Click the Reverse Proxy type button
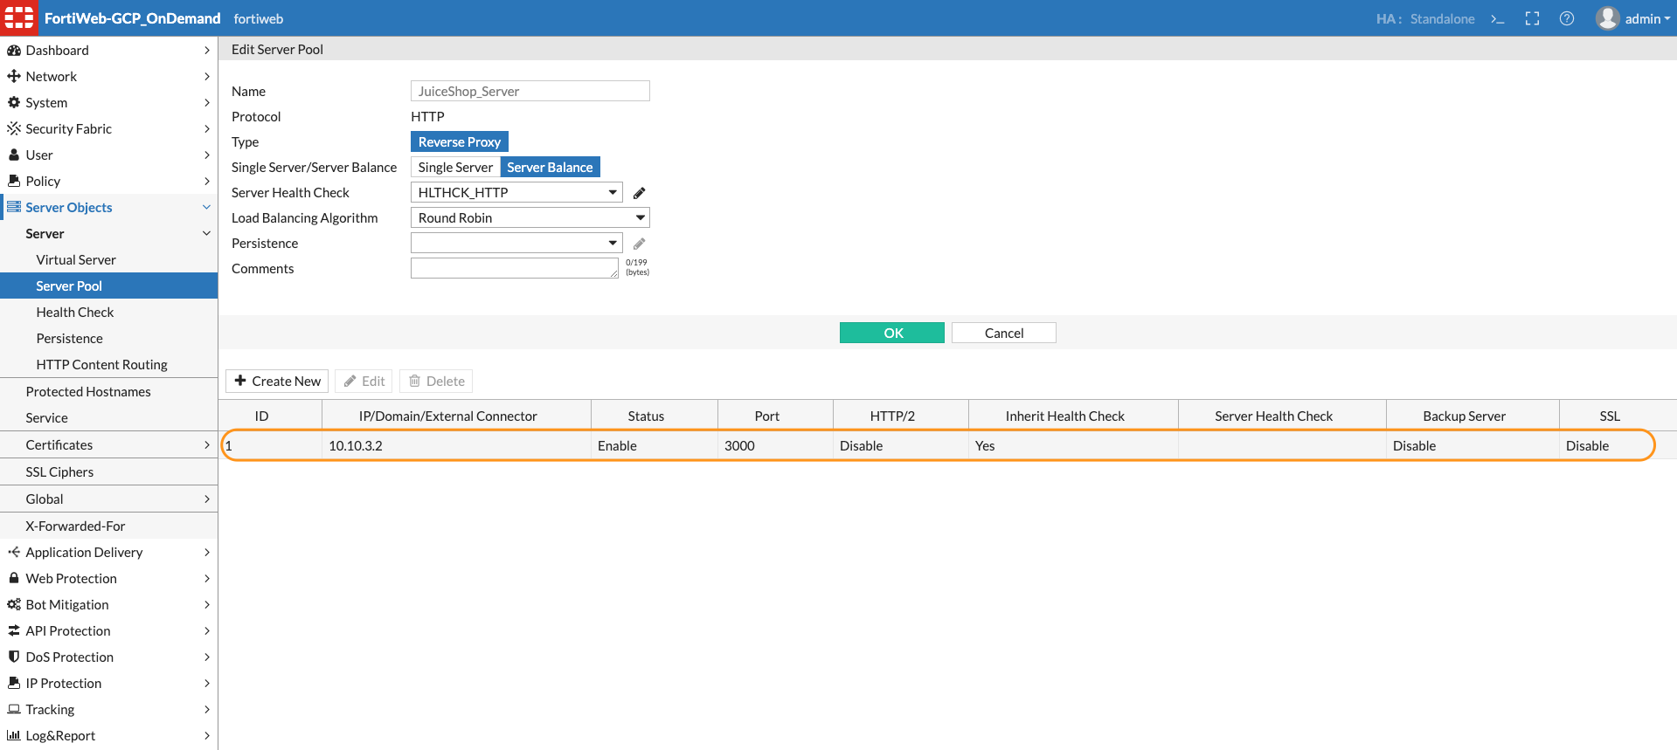 pyautogui.click(x=460, y=142)
